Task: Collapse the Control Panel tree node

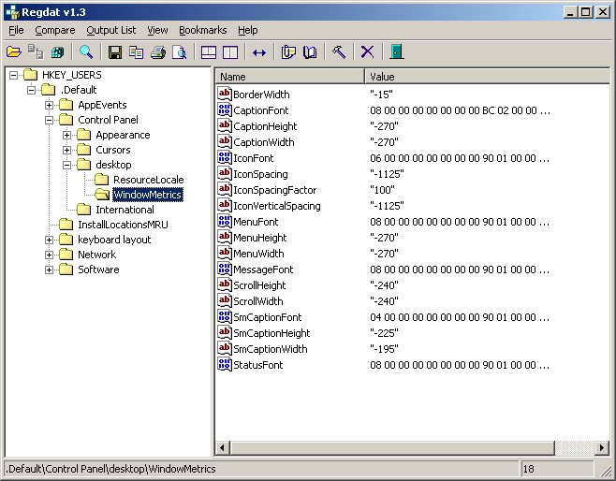Action: coord(49,120)
